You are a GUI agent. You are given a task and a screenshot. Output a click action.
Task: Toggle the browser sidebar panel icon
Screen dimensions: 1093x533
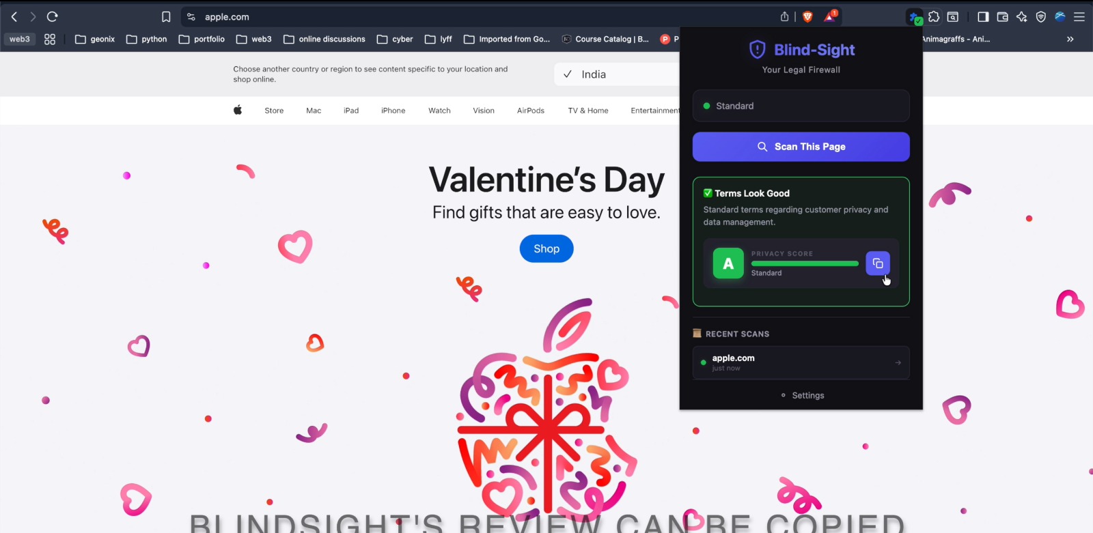(x=983, y=17)
